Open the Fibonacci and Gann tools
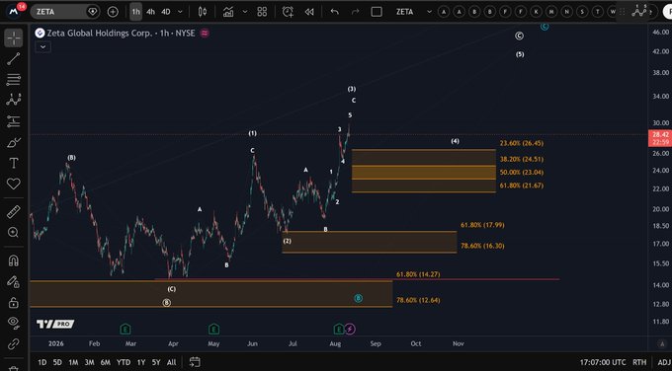The height and width of the screenshot is (371, 672). [x=13, y=79]
